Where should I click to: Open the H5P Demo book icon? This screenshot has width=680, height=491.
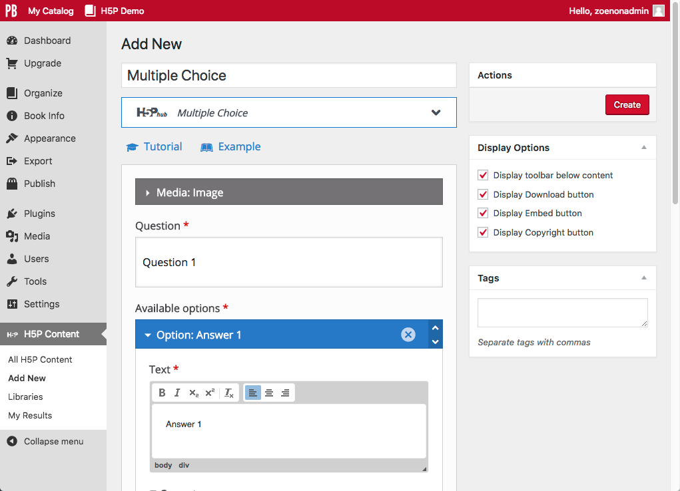point(90,11)
